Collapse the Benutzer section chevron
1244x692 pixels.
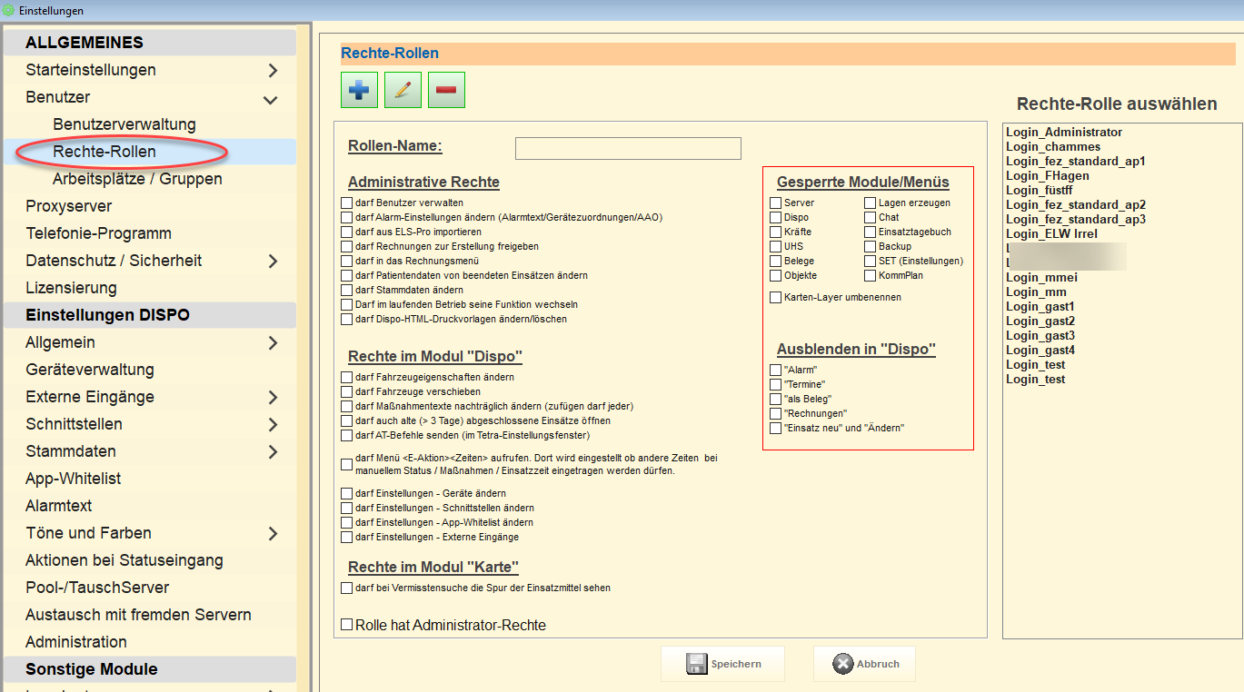point(270,99)
